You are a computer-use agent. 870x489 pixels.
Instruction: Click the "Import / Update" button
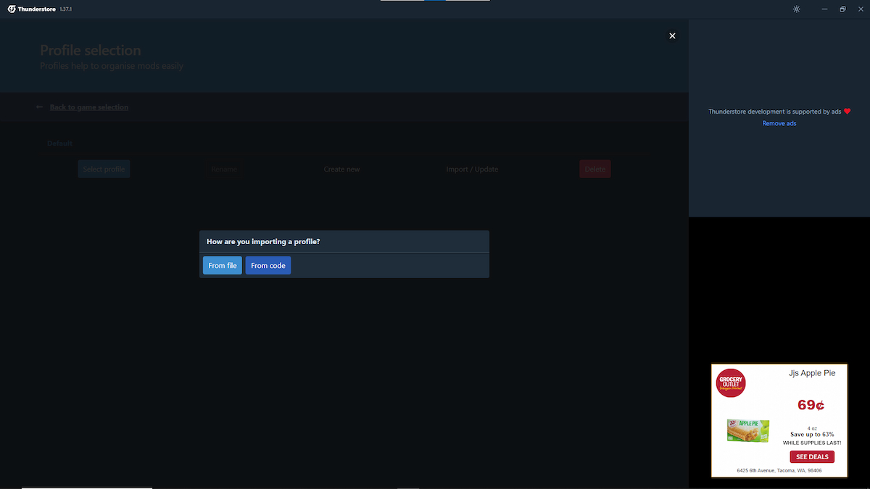pos(472,168)
